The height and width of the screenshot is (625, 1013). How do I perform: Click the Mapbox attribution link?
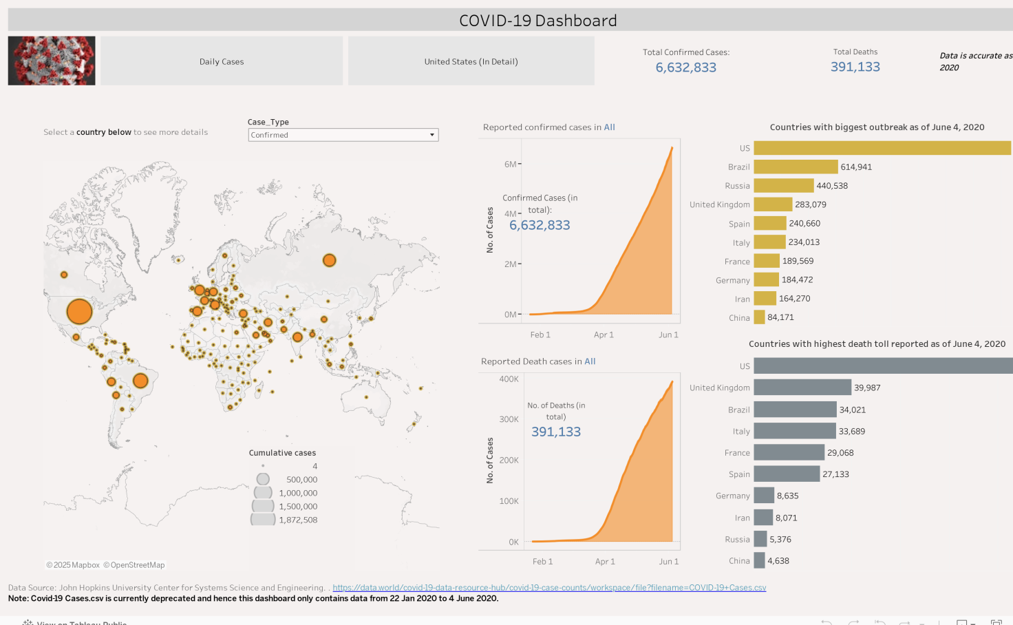point(73,565)
